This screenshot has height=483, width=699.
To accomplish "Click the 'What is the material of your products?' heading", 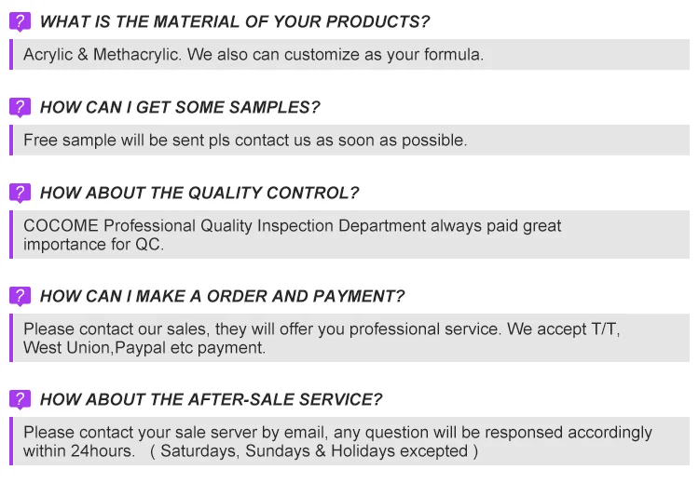I will coord(235,21).
